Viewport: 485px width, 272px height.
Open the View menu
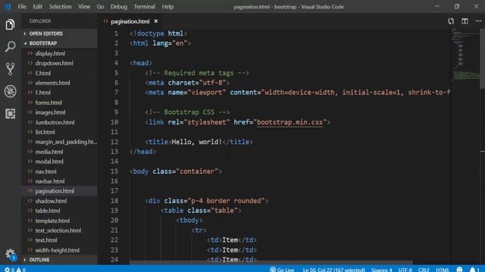[x=84, y=7]
